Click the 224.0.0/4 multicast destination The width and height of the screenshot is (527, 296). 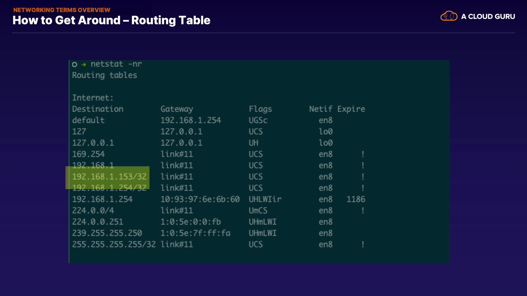(93, 210)
